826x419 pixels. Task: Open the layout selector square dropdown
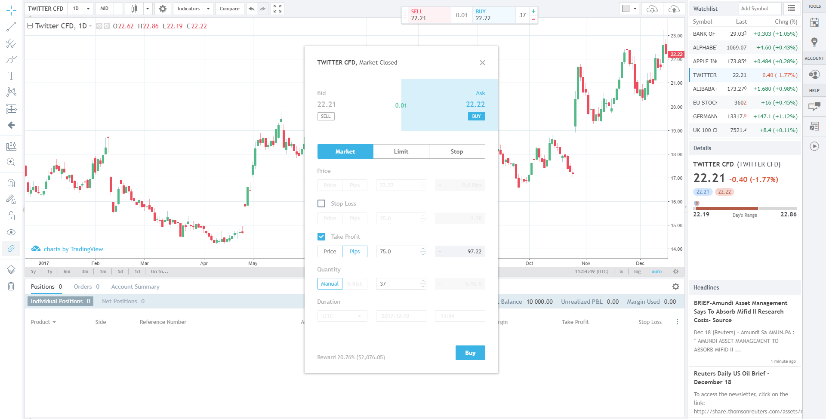click(629, 9)
